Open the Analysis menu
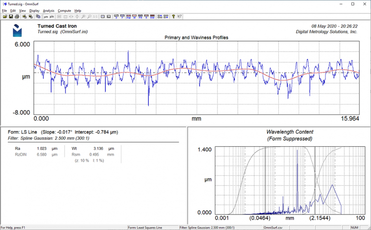This screenshot has width=371, height=230. (x=48, y=11)
